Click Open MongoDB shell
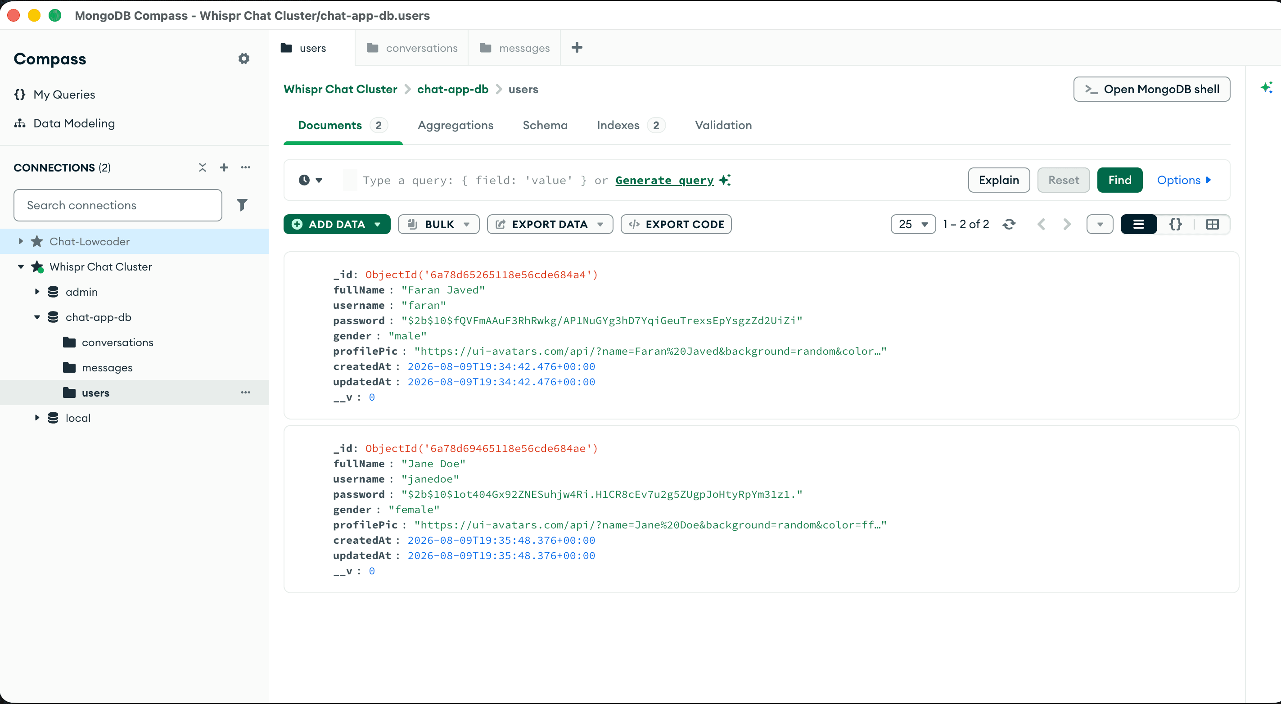 (x=1152, y=89)
